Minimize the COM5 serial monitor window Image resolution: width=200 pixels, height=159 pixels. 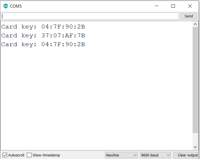pos(156,6)
